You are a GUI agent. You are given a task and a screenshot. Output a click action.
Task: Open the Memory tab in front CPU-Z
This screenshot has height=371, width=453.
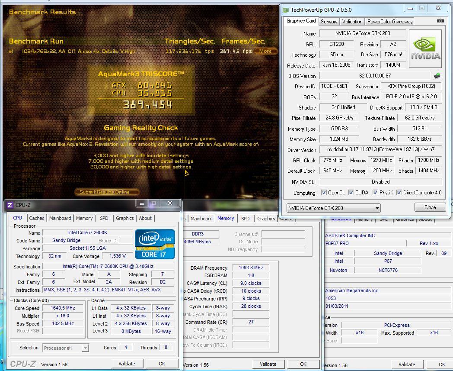(84, 218)
